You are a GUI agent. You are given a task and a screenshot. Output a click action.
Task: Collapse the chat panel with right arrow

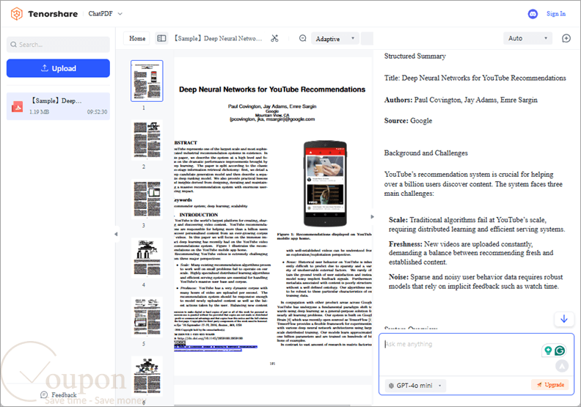(x=372, y=216)
